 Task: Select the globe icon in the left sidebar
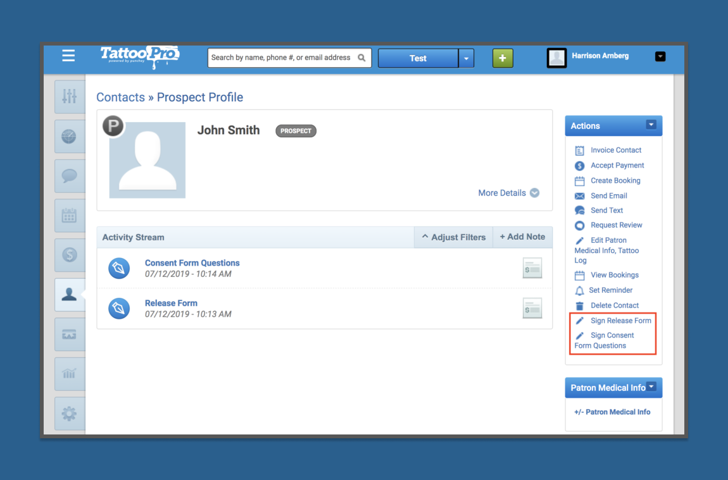pyautogui.click(x=70, y=137)
